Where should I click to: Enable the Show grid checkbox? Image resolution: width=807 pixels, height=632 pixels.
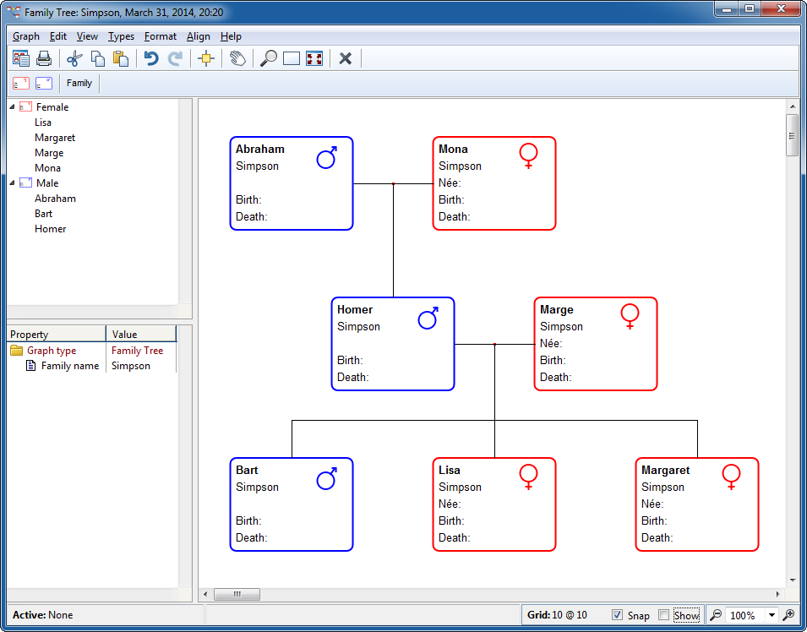(664, 615)
